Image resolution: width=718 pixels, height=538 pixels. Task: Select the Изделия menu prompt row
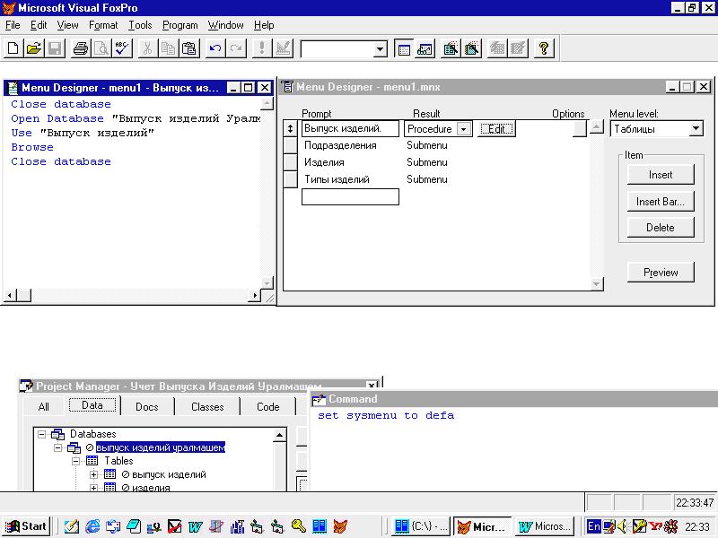324,162
